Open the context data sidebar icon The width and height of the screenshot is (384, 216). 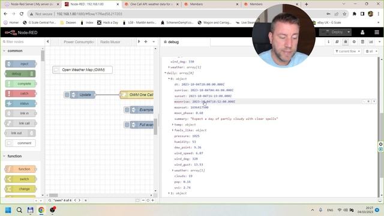pos(362,42)
